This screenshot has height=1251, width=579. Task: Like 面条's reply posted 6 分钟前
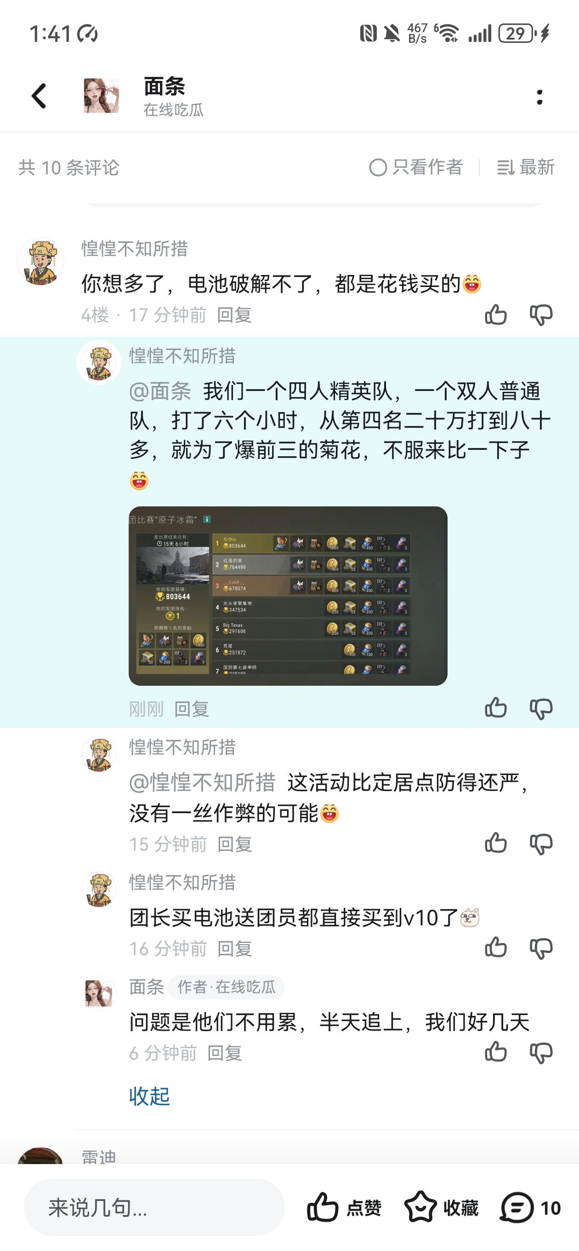[x=495, y=1051]
